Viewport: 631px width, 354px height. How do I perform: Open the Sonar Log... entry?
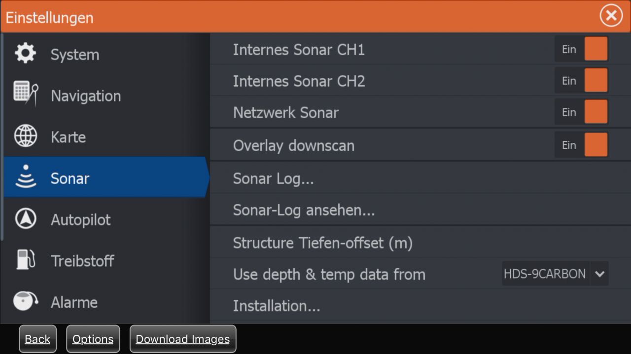(x=273, y=178)
